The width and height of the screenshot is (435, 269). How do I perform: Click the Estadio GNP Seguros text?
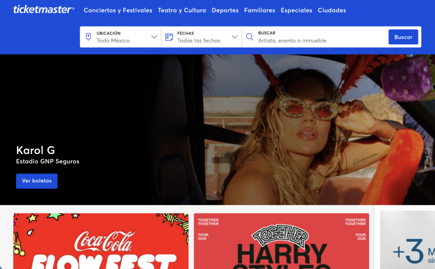point(48,161)
